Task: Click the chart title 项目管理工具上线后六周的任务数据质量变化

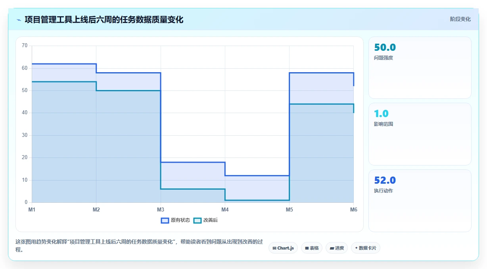Action: 104,20
